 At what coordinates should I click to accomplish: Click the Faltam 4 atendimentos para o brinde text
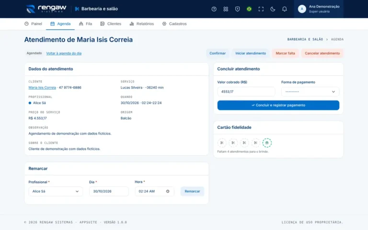[x=242, y=151]
